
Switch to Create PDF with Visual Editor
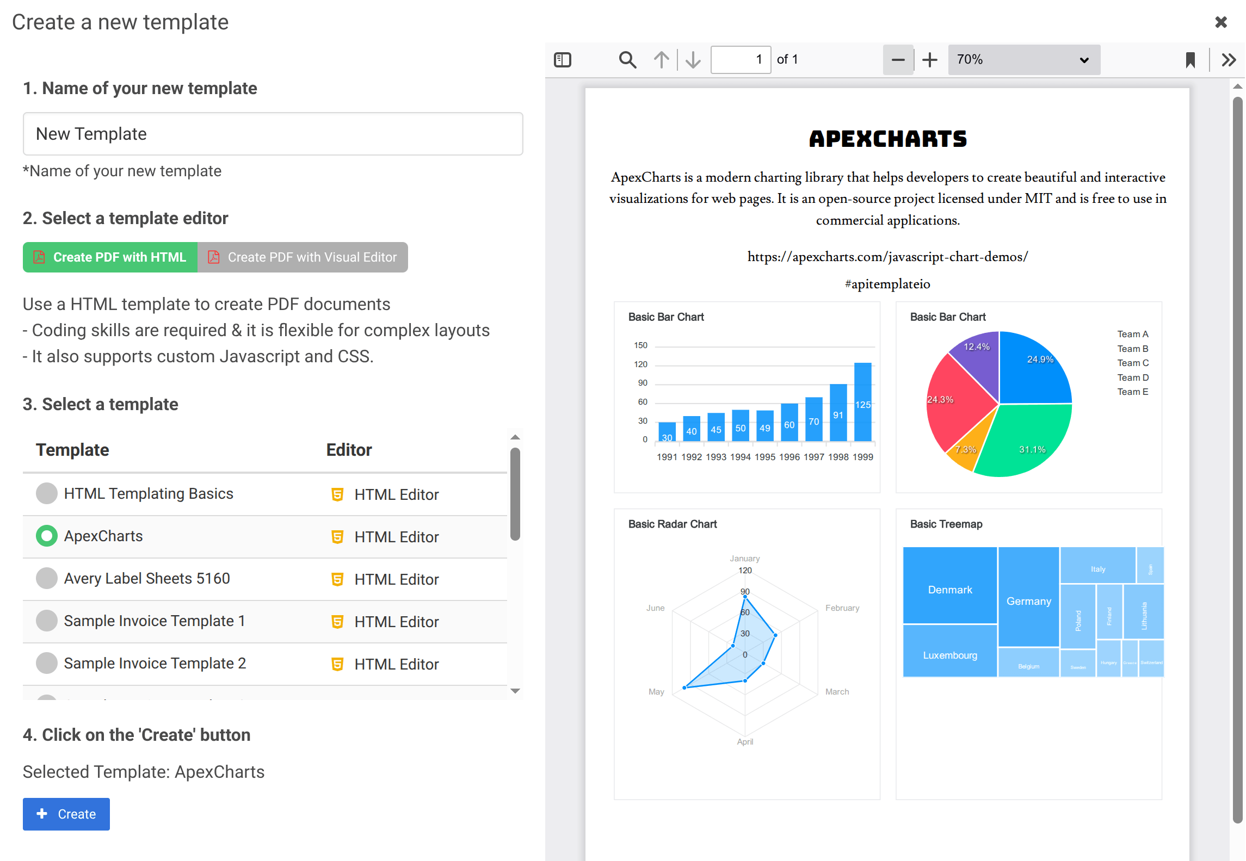point(303,257)
